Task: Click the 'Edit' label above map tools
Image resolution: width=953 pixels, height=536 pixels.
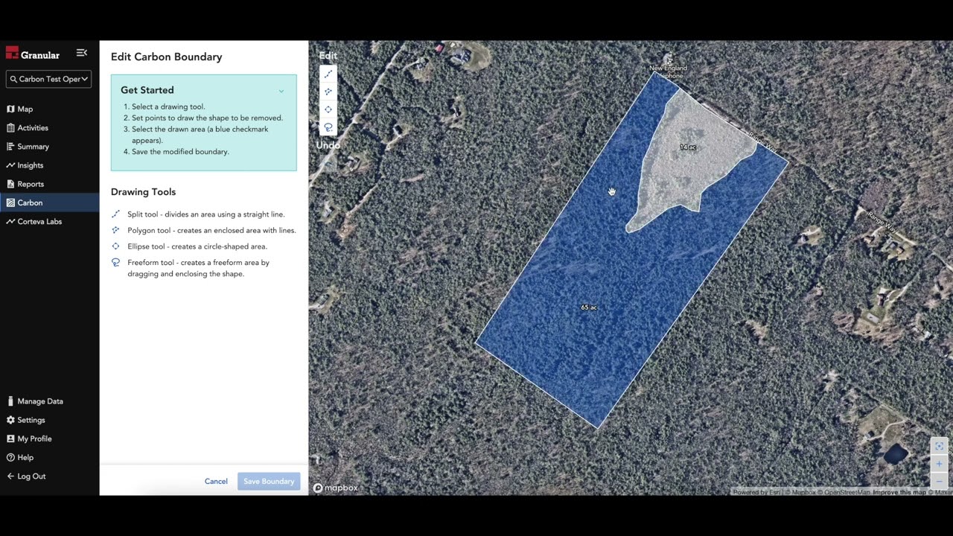Action: pos(328,56)
